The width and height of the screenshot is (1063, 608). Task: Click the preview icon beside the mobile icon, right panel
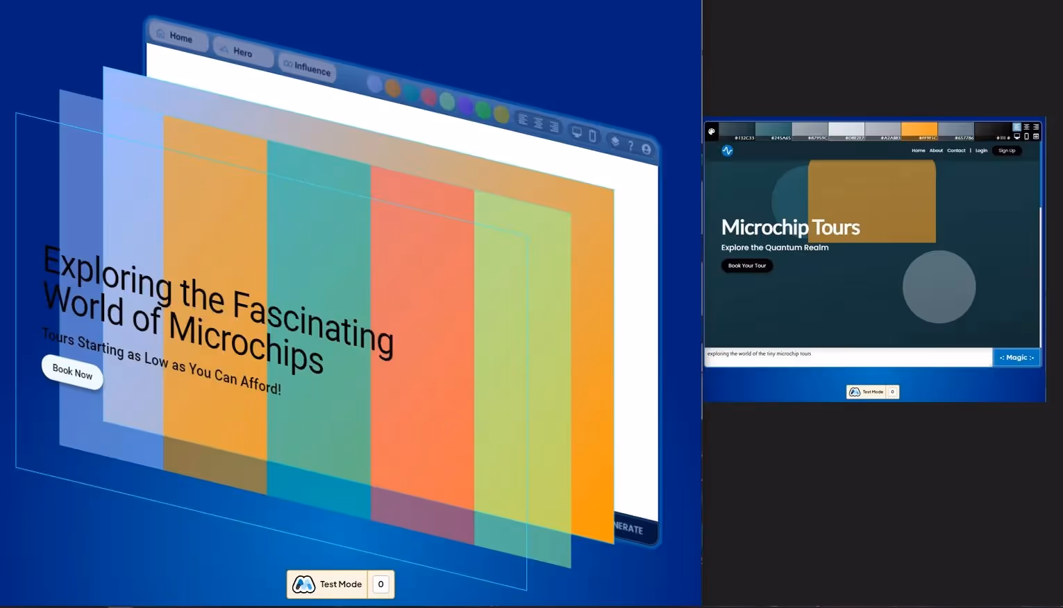[x=1036, y=137]
